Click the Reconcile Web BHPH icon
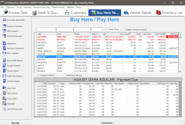 coord(4,20)
